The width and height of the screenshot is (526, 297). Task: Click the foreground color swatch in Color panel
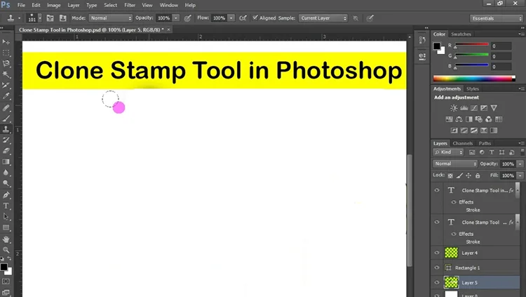[x=436, y=46]
